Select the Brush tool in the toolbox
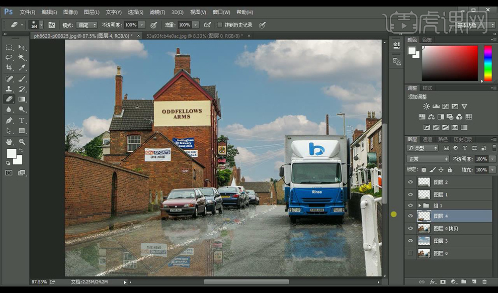 pos(22,78)
